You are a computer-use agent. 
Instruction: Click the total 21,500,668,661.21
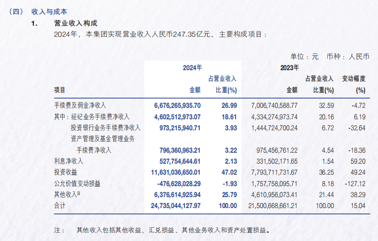click(273, 206)
